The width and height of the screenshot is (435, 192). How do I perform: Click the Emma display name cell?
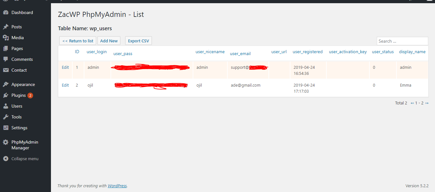(x=406, y=85)
